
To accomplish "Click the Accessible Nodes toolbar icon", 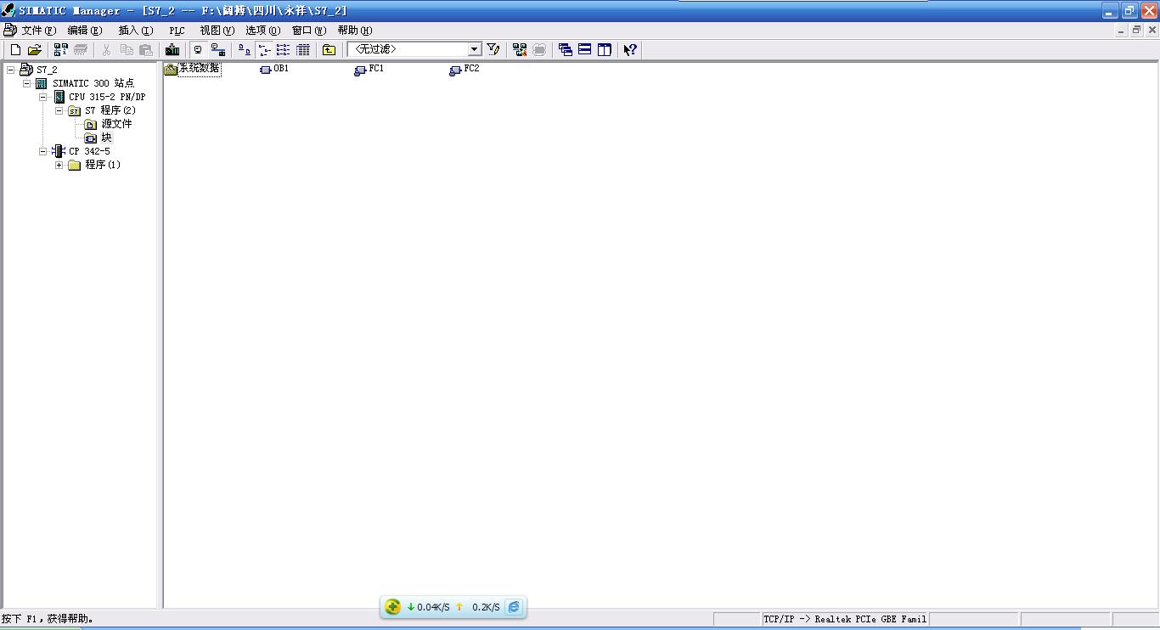I will (61, 50).
